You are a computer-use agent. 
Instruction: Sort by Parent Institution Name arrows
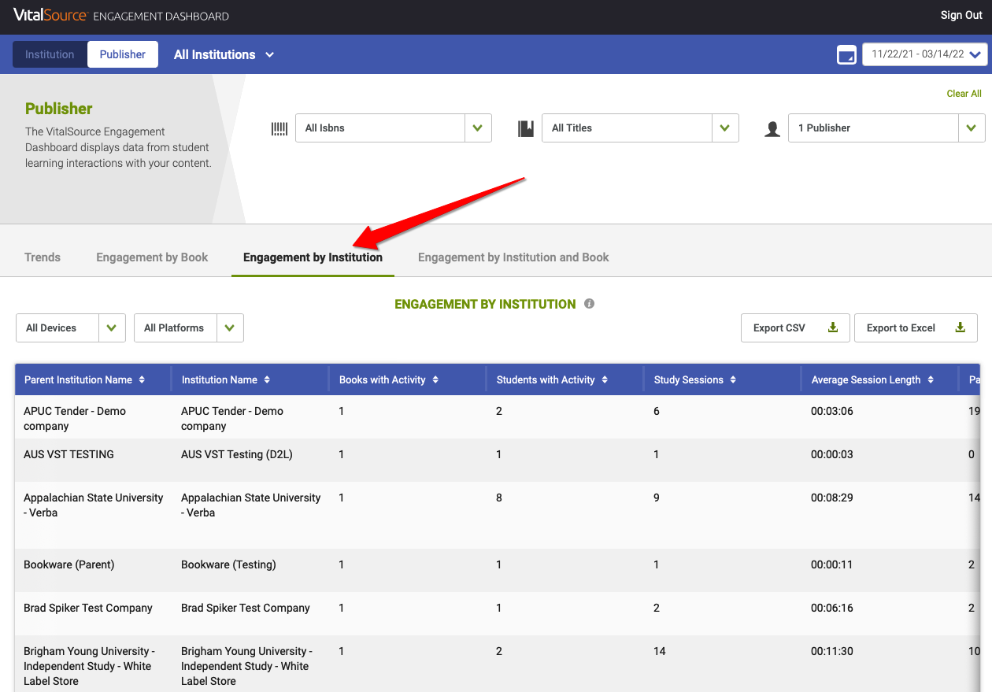pos(142,379)
